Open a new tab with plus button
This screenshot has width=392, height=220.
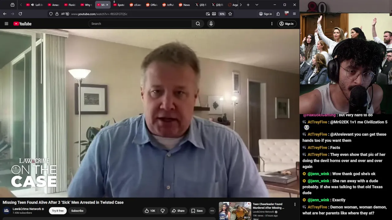pos(248,5)
